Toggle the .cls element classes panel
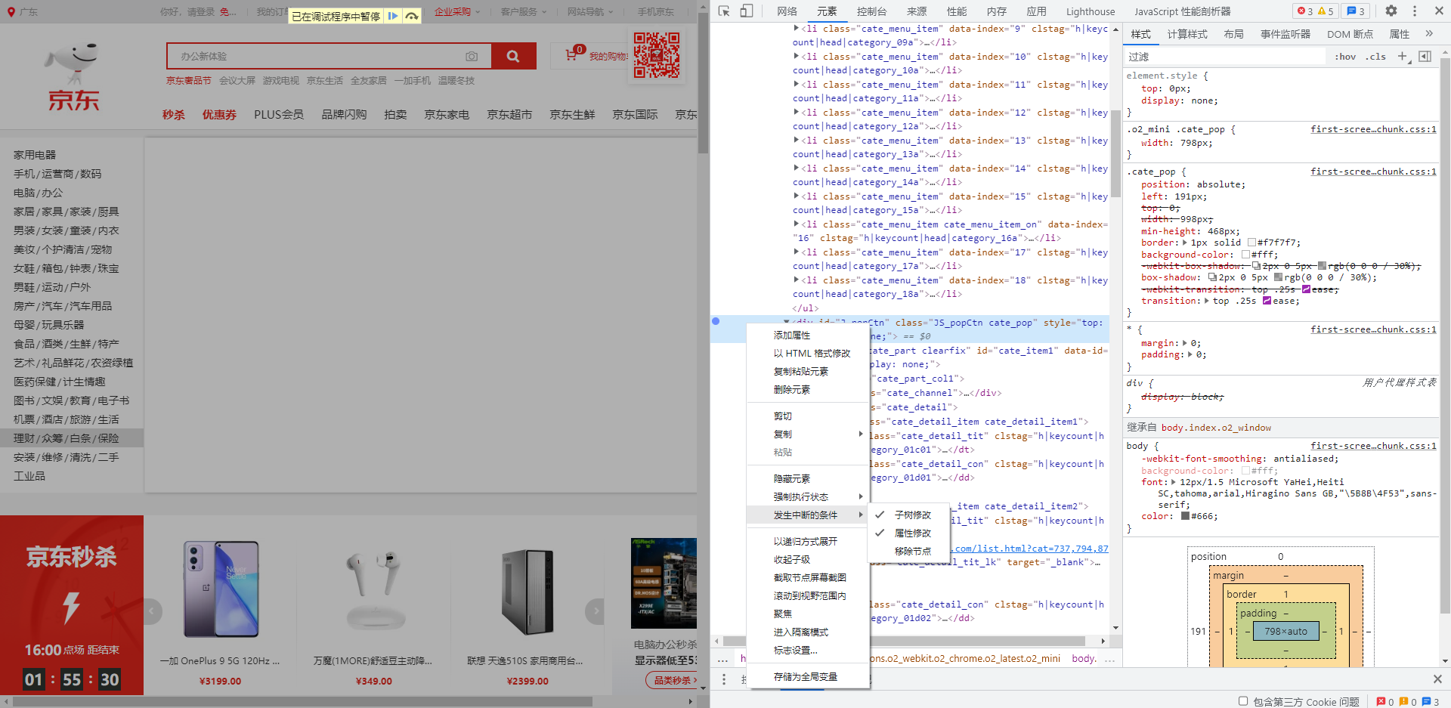This screenshot has height=708, width=1451. point(1375,57)
